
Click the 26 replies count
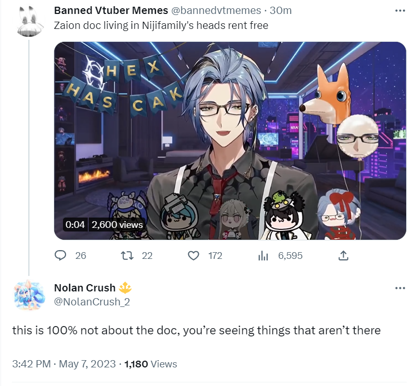(81, 256)
